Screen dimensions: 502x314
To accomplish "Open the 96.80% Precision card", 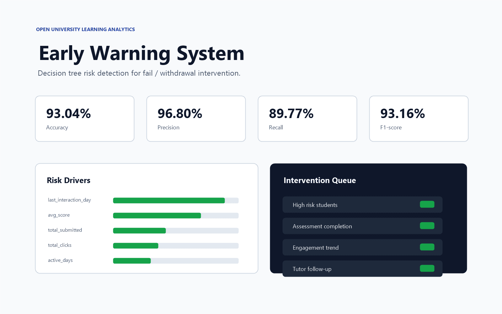I will (196, 119).
